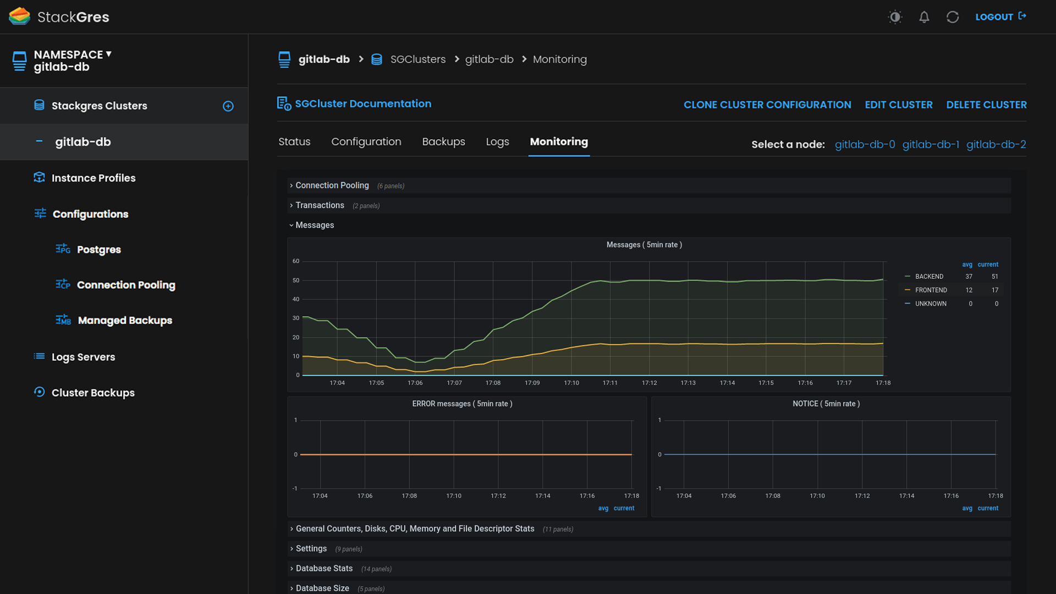Click CLONE CLUSTER CONFIGURATION
1056x594 pixels.
(767, 105)
